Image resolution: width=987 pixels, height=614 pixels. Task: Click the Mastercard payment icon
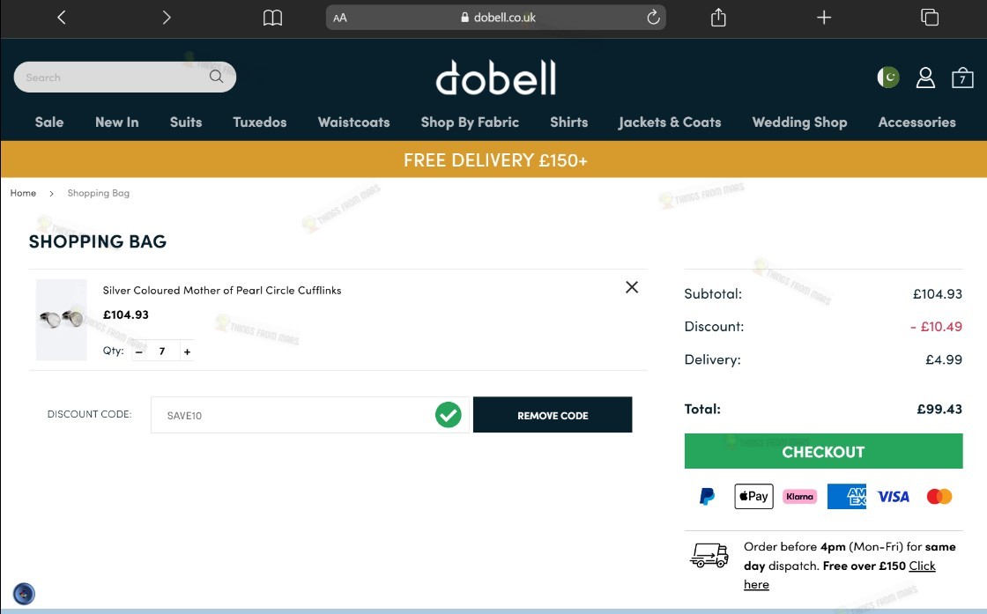click(939, 496)
